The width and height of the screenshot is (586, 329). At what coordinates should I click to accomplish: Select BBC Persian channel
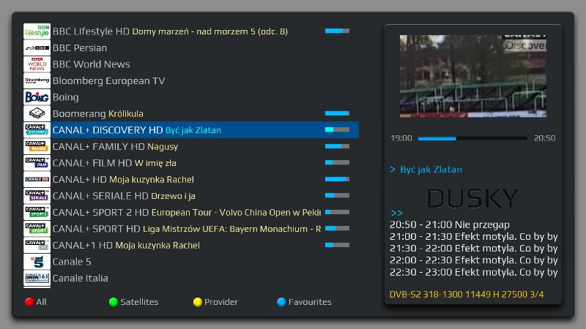79,48
